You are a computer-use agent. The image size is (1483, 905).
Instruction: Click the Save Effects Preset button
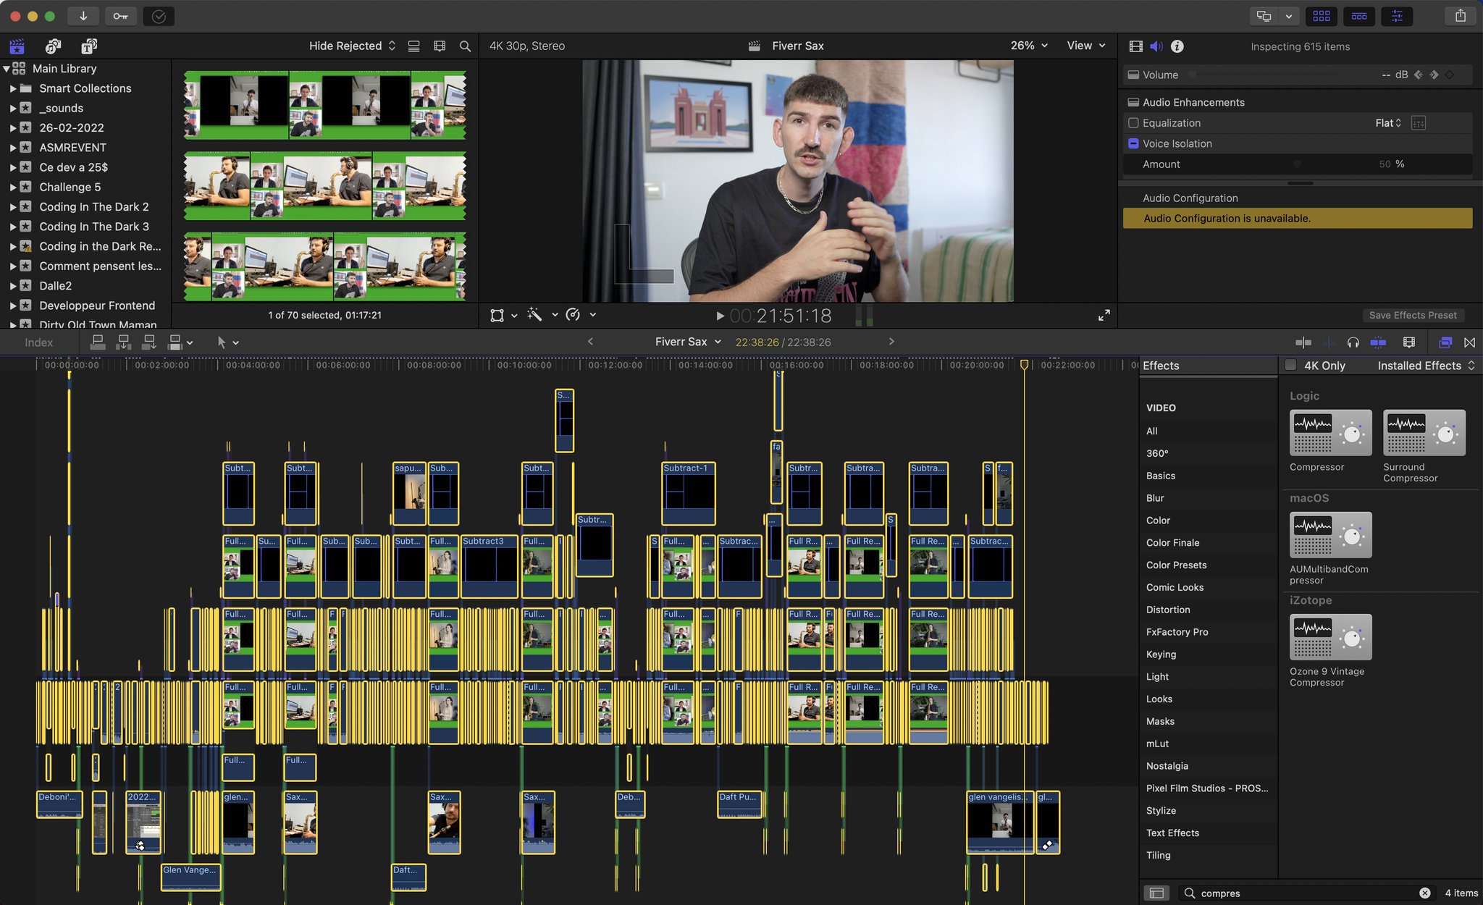coord(1412,315)
